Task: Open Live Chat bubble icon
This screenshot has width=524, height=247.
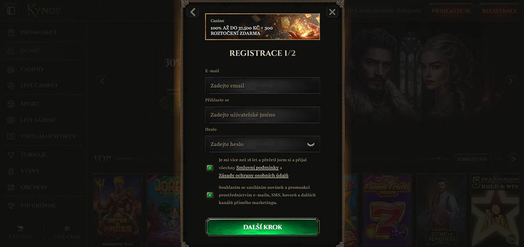Action: [x=67, y=229]
